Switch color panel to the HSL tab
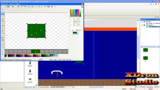This screenshot has width=160, height=90. (78, 30)
